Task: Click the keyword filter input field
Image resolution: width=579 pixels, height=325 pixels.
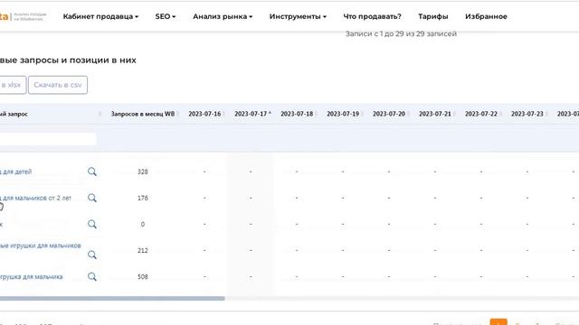Action: (x=48, y=139)
